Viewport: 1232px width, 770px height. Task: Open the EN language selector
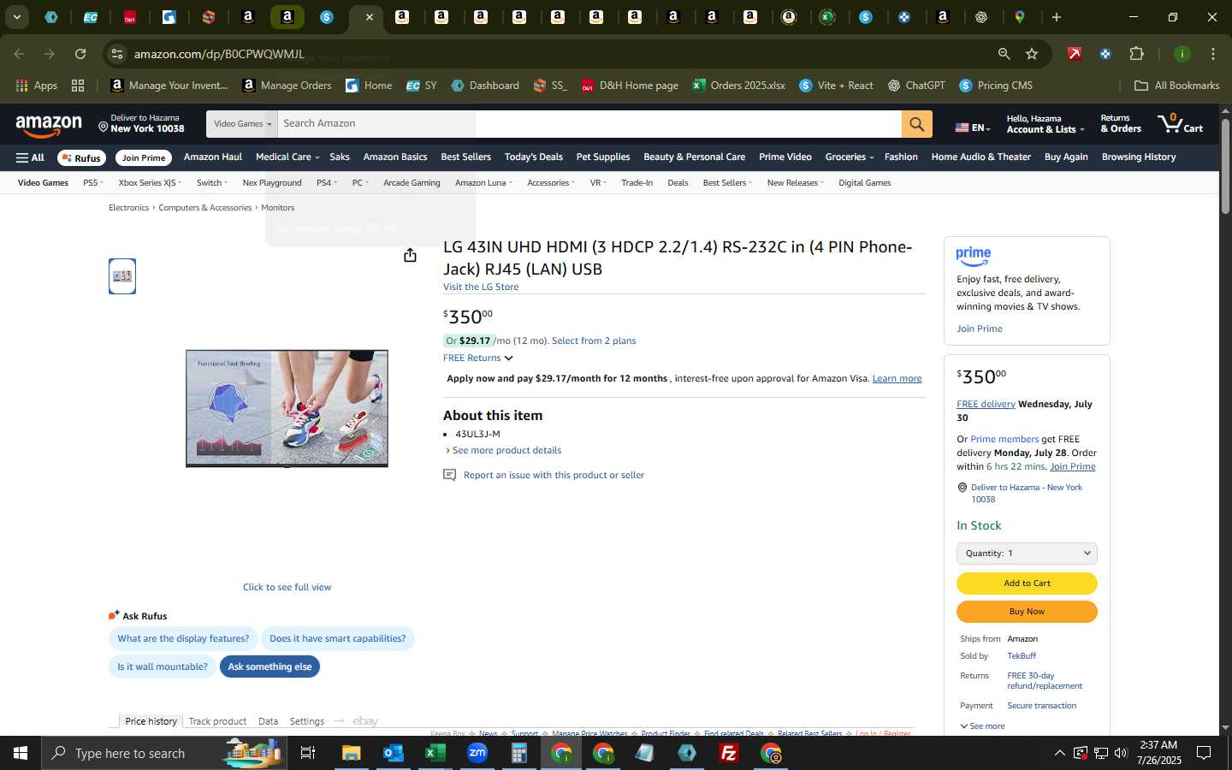coord(972,127)
